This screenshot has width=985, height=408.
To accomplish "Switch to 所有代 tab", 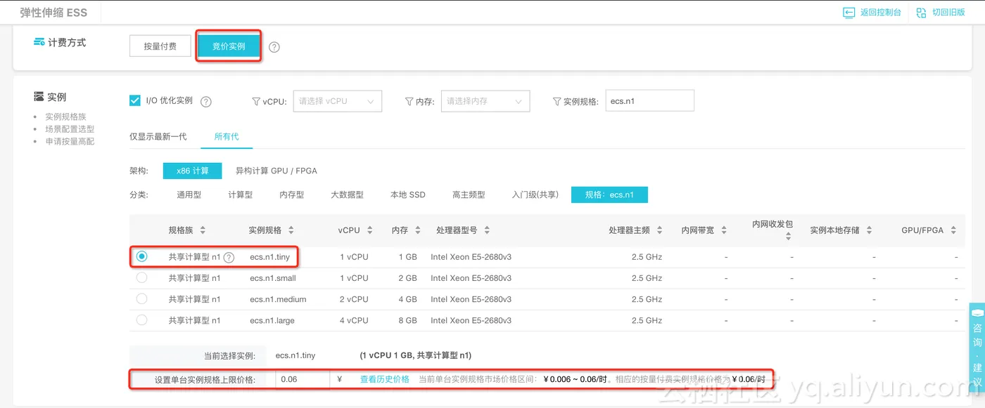I will (227, 136).
